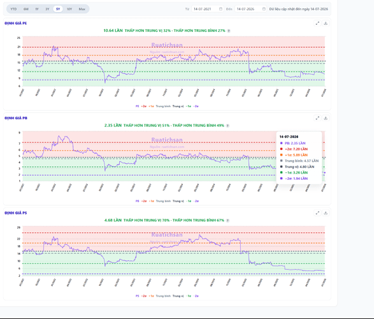This screenshot has width=374, height=319.
Task: Toggle the +2σ series in PE legend
Action: tap(144, 107)
